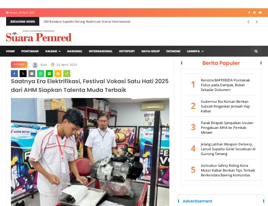Expand the KALBAR menu dropdown
The image size is (268, 206).
tap(53, 51)
